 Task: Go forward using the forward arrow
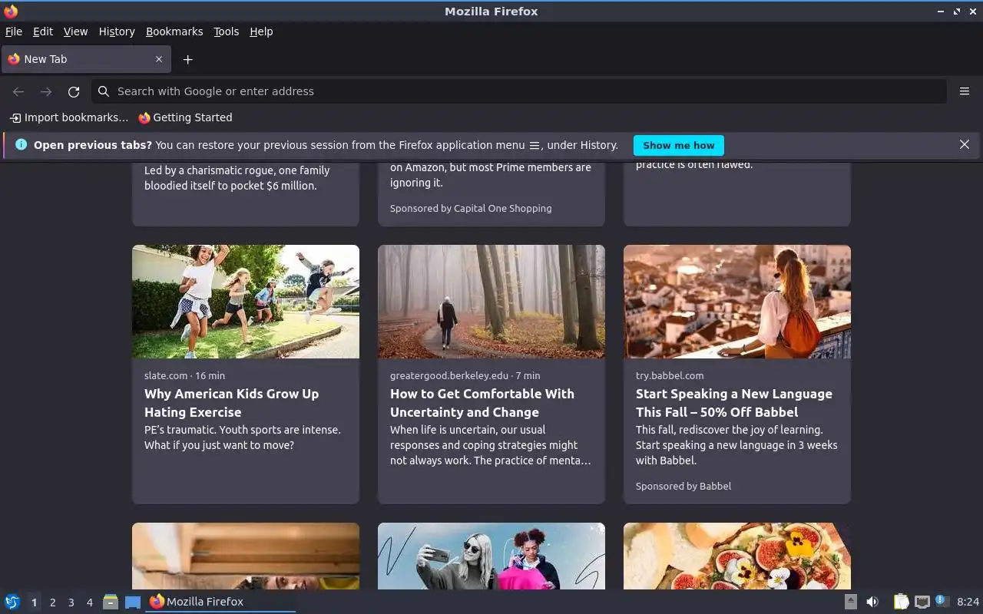(46, 91)
